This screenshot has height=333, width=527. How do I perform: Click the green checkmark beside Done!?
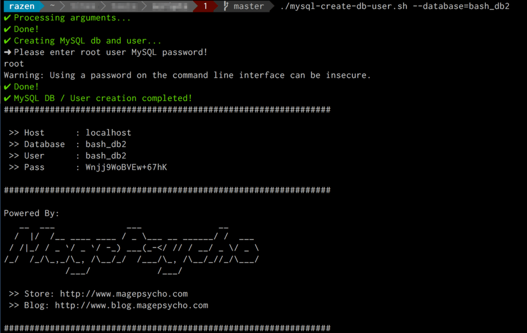coord(6,29)
